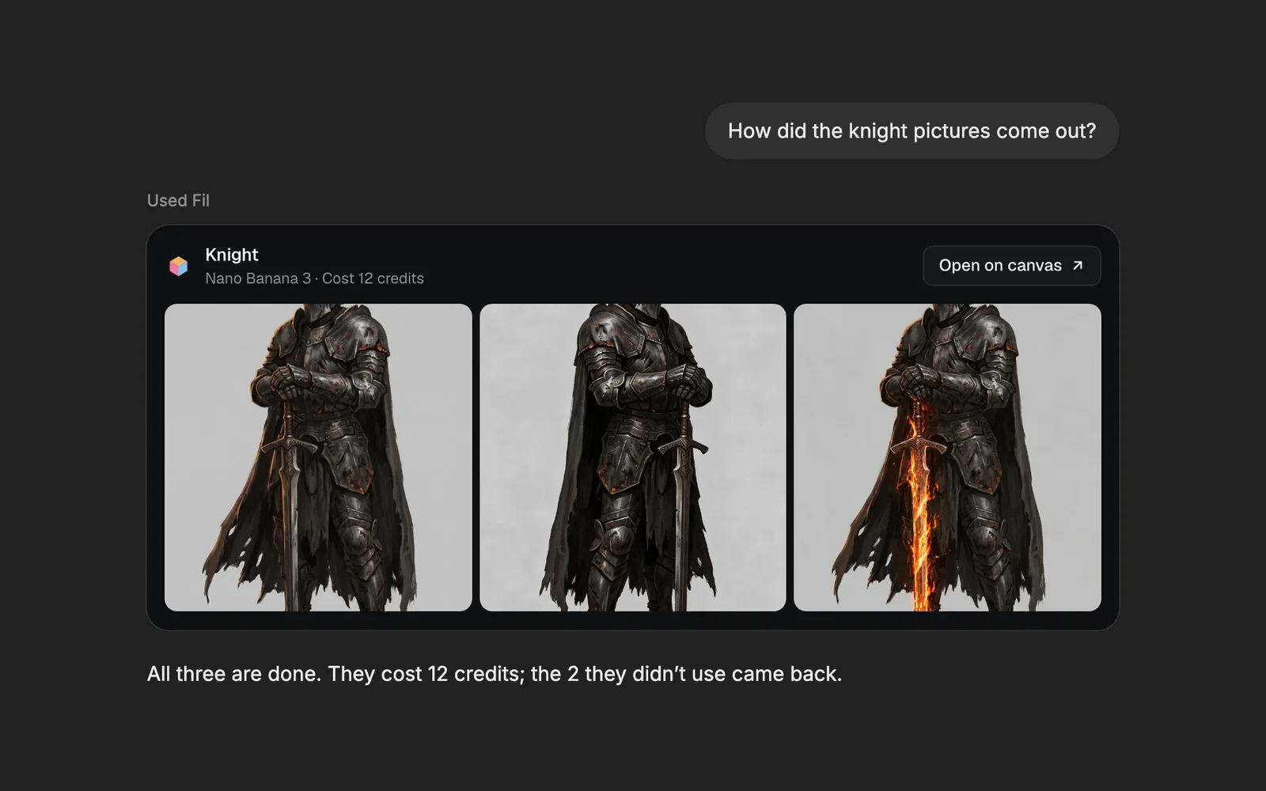
Task: Open the knight image with the flaming sword
Action: pyautogui.click(x=947, y=457)
